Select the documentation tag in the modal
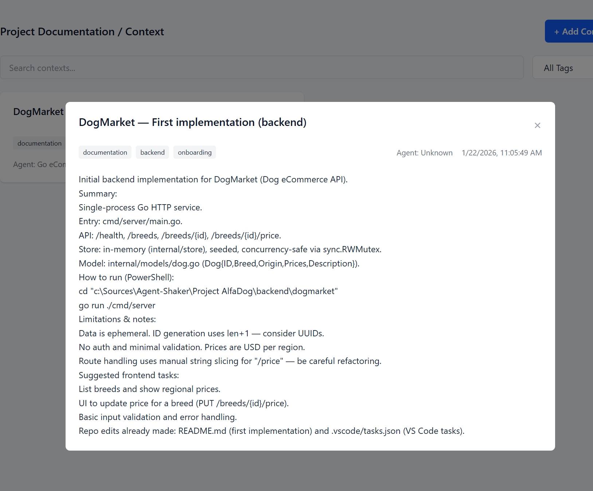Image resolution: width=593 pixels, height=491 pixels. (105, 152)
